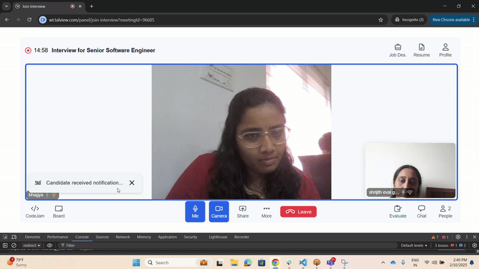Show the People list
Image resolution: width=479 pixels, height=269 pixels.
click(x=445, y=212)
